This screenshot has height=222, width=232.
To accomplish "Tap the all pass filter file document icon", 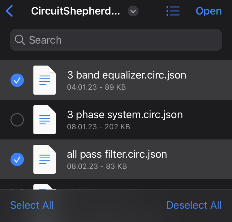I will click(x=45, y=159).
